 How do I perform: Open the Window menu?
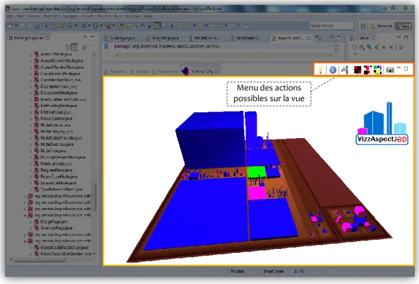pos(133,16)
